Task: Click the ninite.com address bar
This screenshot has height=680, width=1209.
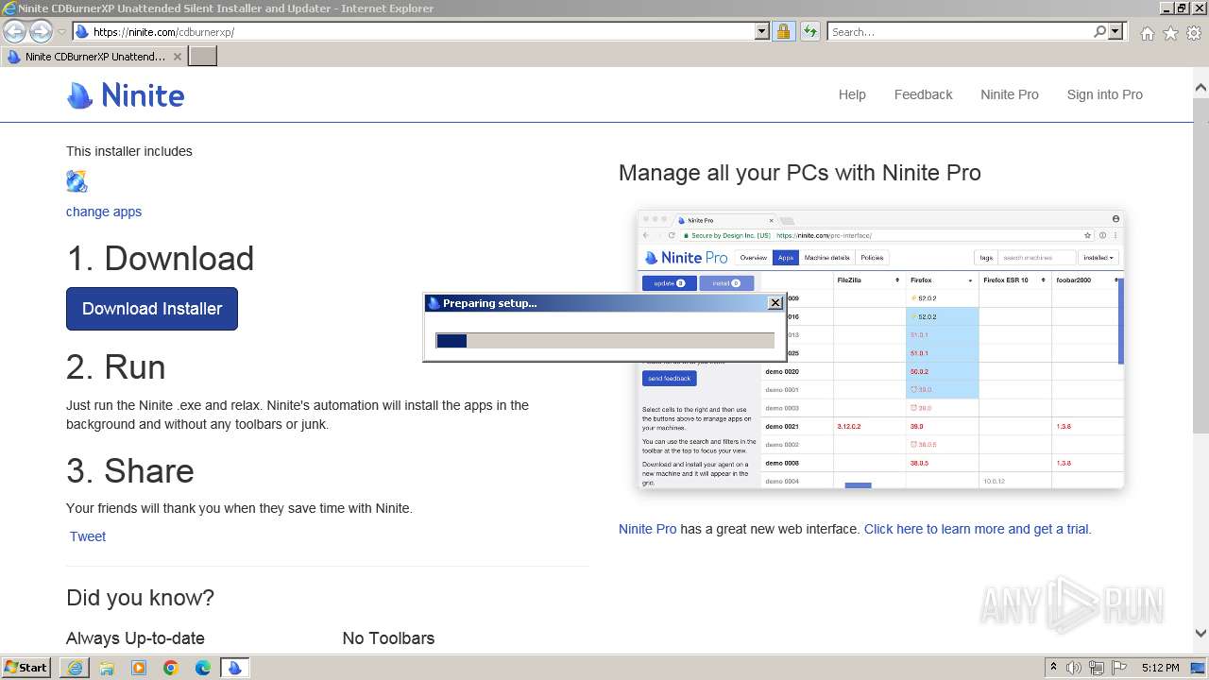Action: 414,31
